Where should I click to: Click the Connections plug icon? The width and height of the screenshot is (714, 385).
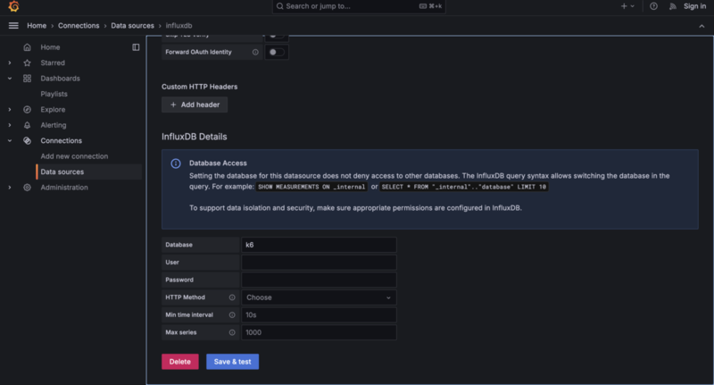click(28, 141)
